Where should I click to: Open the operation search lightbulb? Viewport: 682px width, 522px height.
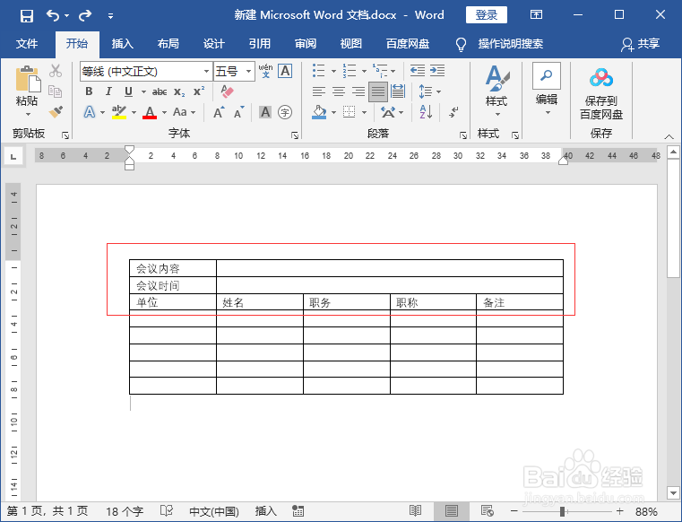pyautogui.click(x=461, y=44)
